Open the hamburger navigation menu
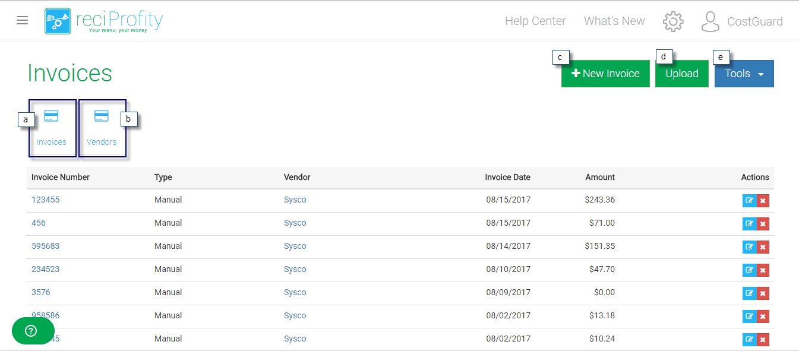 click(22, 21)
